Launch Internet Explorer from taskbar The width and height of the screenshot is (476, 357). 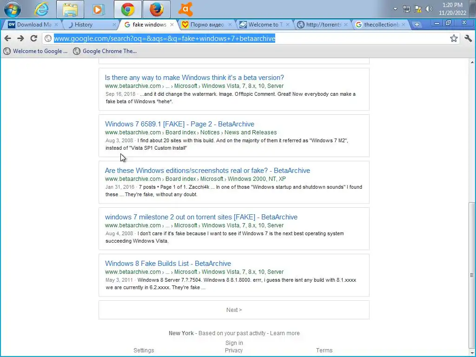pos(41,9)
